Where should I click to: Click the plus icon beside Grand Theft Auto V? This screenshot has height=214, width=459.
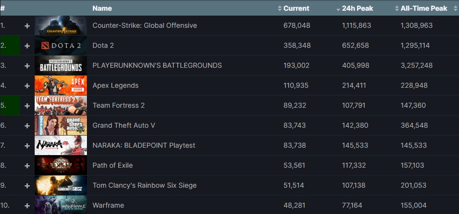[x=27, y=125]
